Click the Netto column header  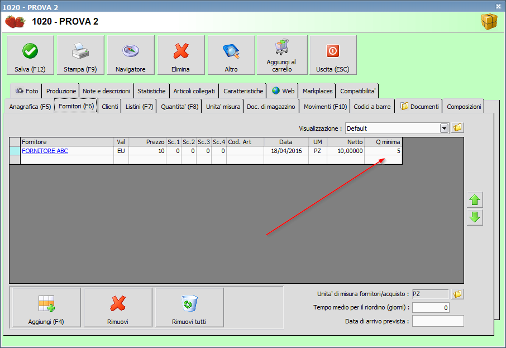(x=346, y=142)
